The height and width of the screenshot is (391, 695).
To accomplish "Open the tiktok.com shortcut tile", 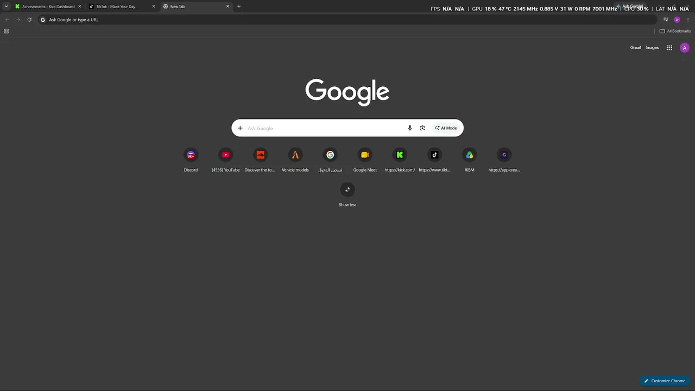I will [x=434, y=161].
